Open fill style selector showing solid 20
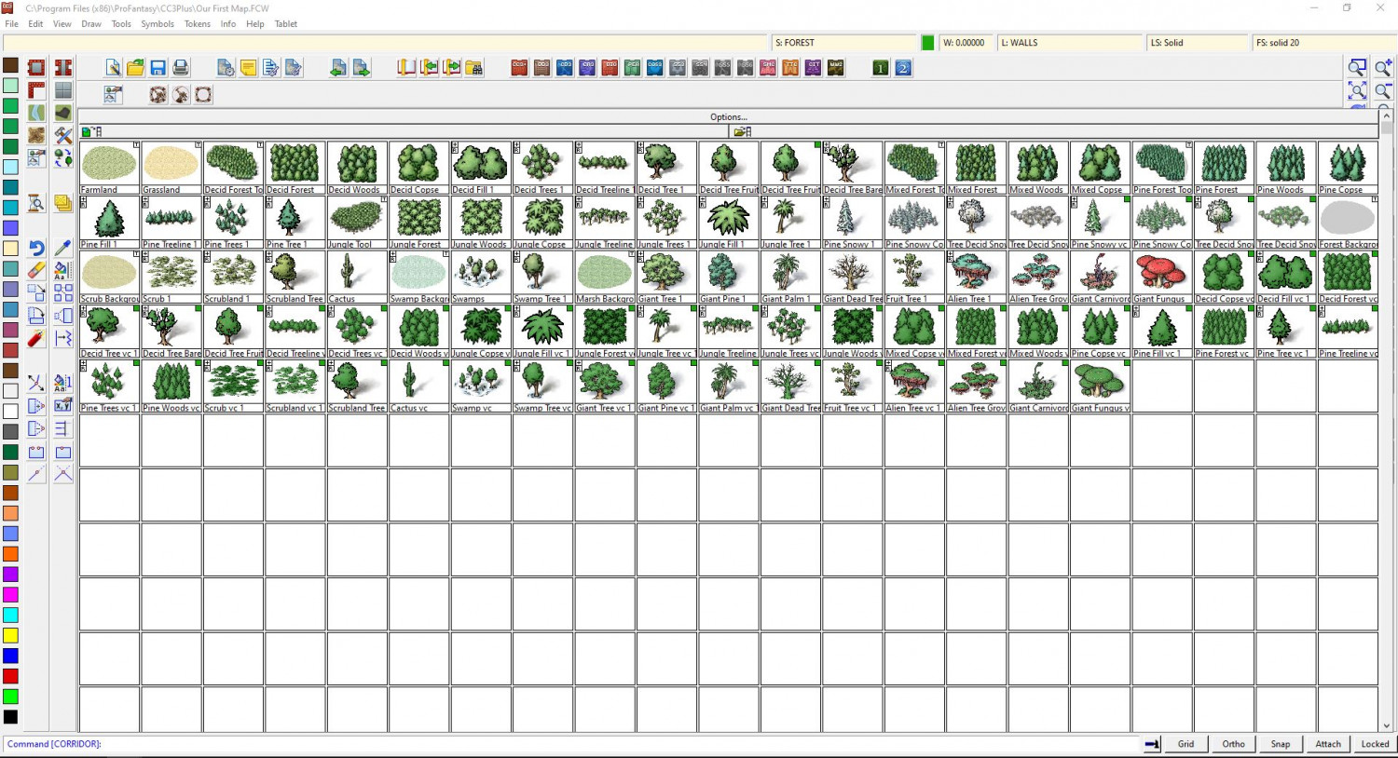 1322,43
